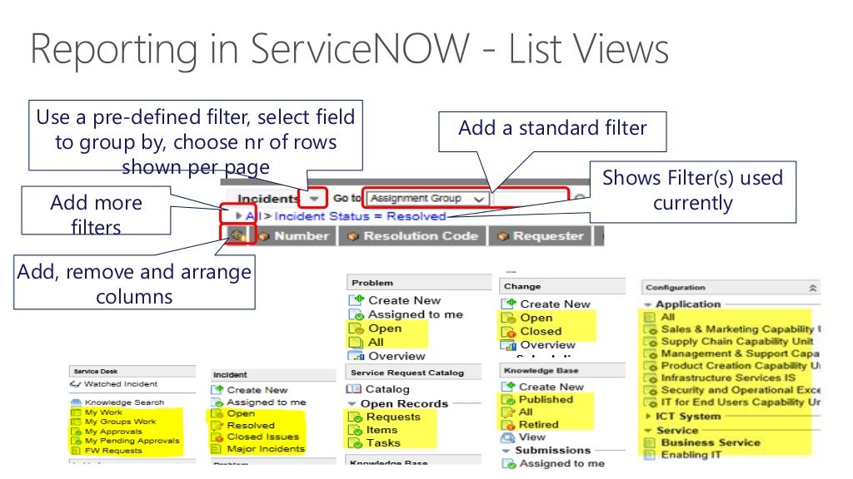Select My Work in Service Desk
This screenshot has width=853, height=479.
click(103, 412)
